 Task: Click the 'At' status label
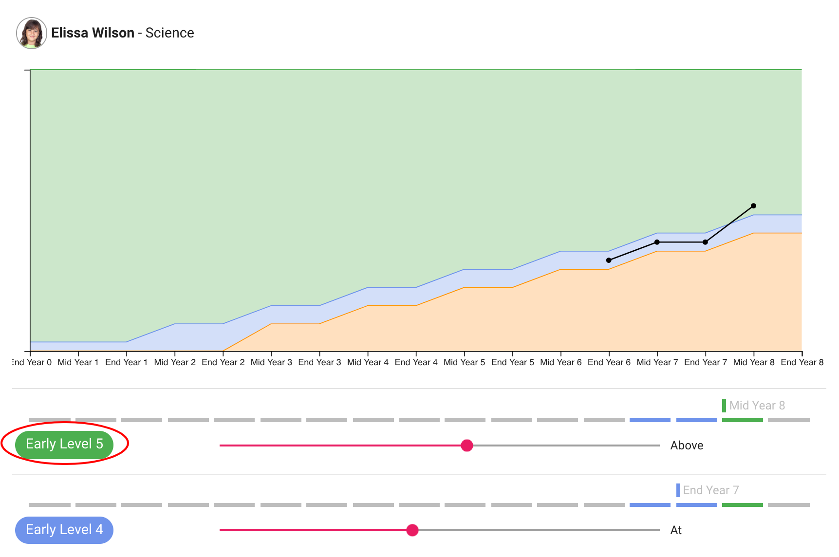(676, 530)
